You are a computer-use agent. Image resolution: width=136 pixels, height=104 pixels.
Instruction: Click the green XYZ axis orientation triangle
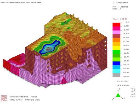tap(118, 95)
